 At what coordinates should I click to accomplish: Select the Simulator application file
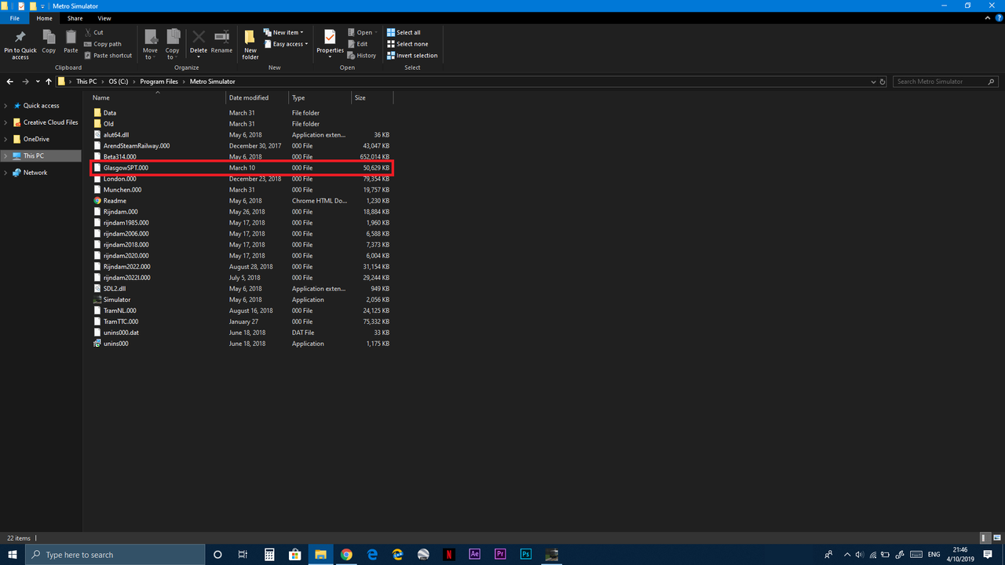[x=242, y=300]
